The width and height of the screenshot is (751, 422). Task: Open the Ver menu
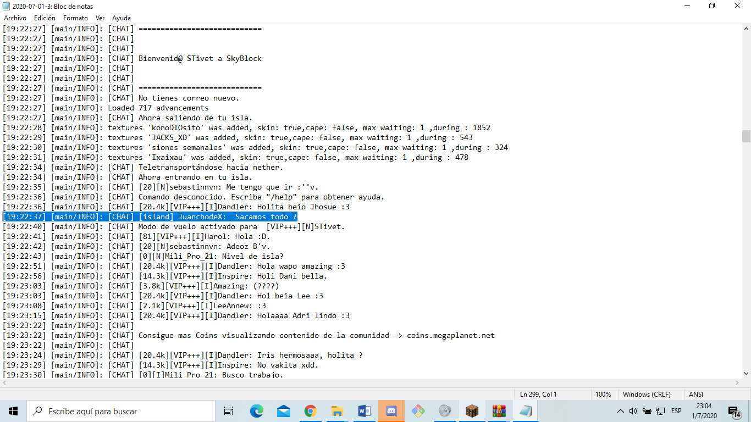100,18
